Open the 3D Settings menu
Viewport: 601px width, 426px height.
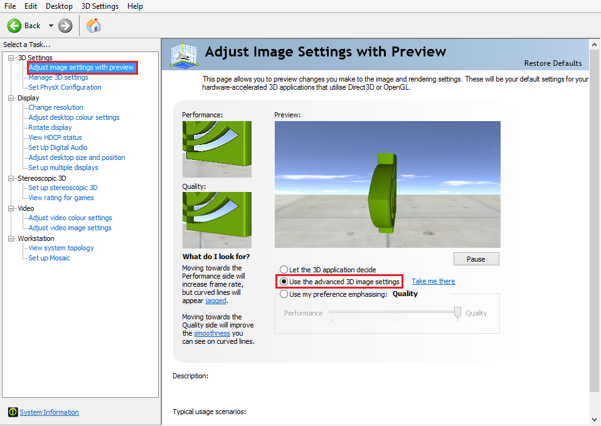click(100, 6)
